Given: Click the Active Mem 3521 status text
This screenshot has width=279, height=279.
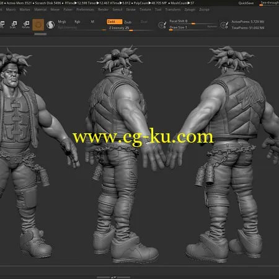Looking at the screenshot, I should [19, 3].
